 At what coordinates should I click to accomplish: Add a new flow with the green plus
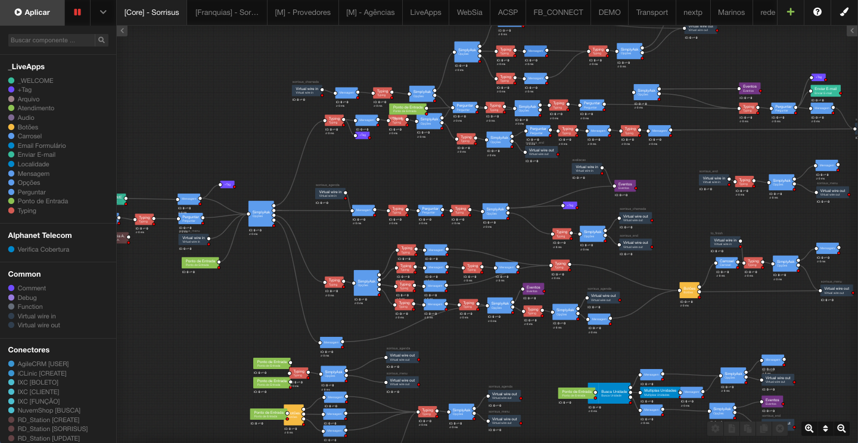pos(791,12)
